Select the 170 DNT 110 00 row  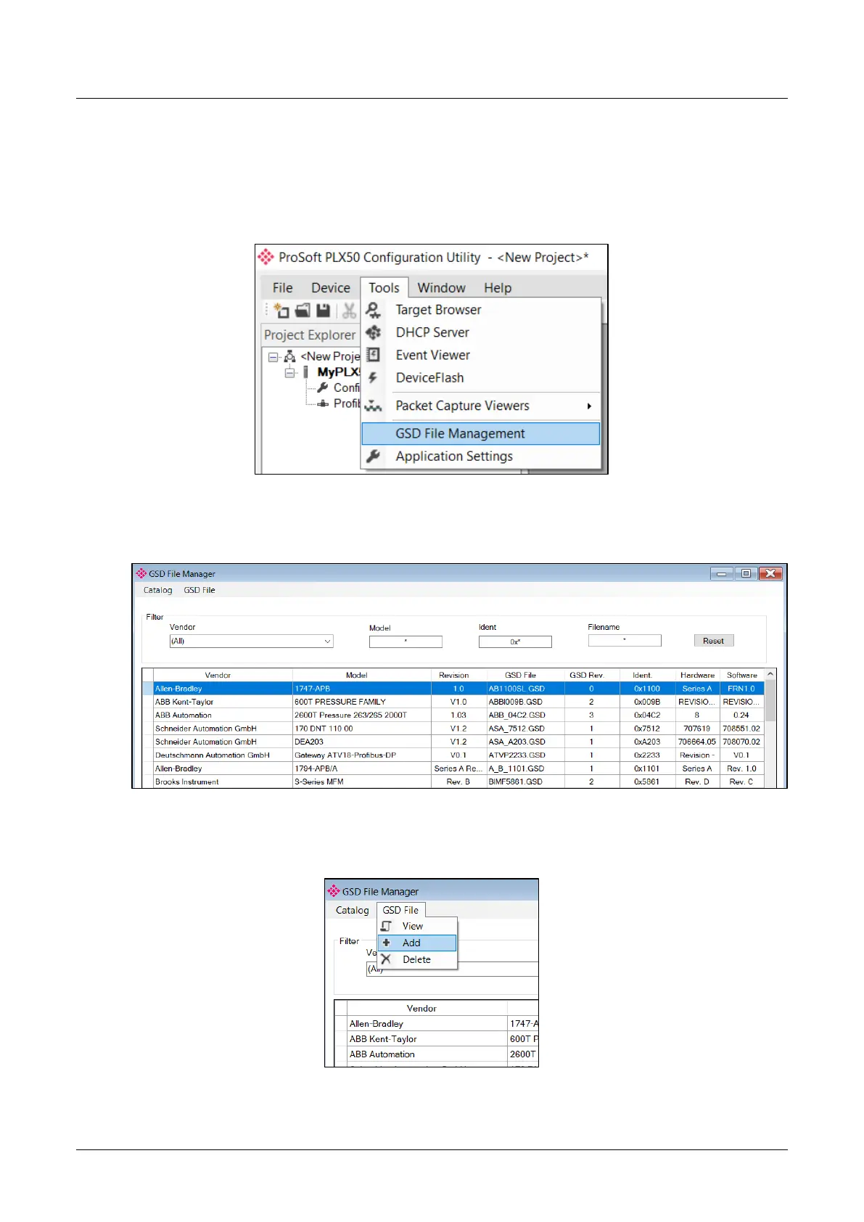tap(362, 729)
